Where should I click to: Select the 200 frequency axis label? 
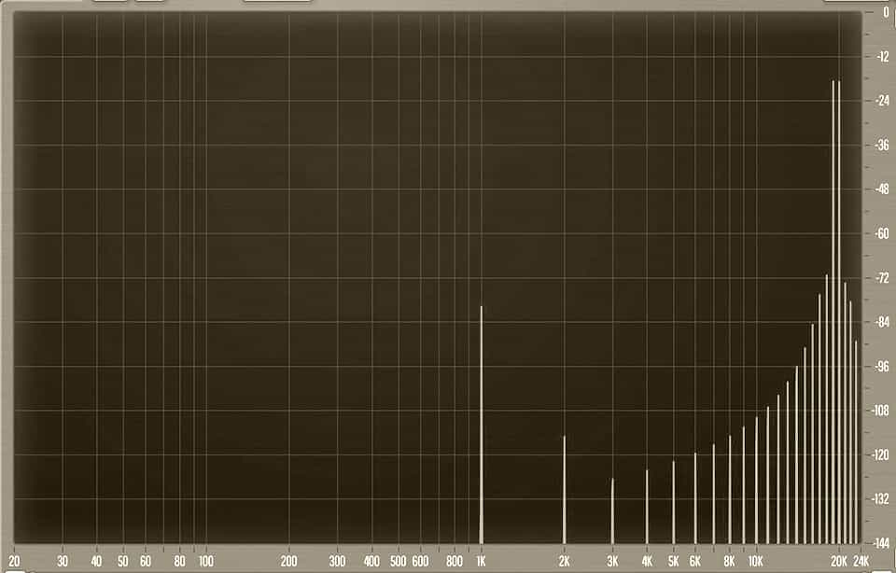[288, 561]
